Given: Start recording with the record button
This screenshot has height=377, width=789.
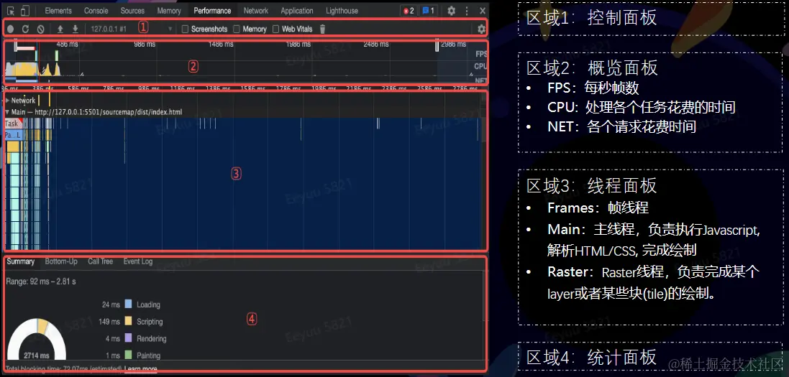Looking at the screenshot, I should 10,29.
